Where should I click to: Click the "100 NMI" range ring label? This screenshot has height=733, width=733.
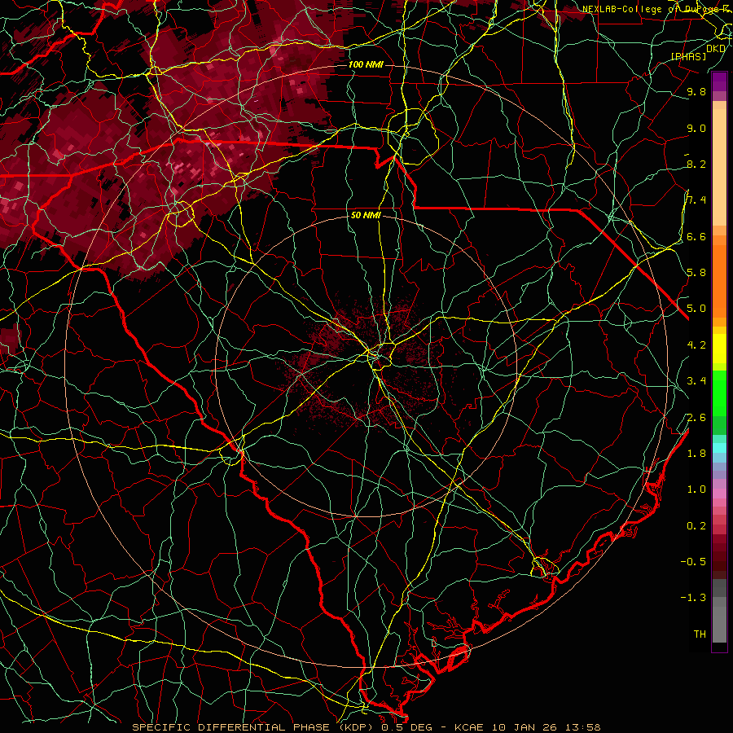(x=366, y=64)
